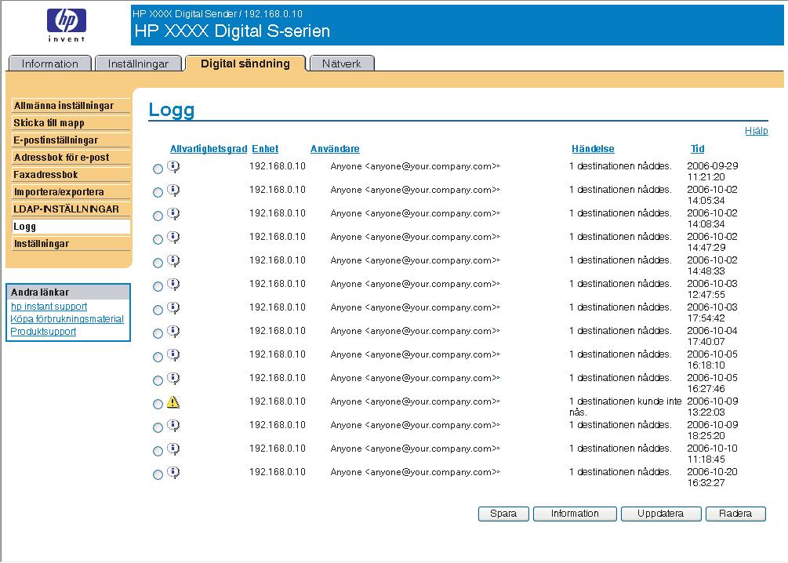
Task: Click info icon for 14:05:34 log entry
Action: [x=173, y=191]
